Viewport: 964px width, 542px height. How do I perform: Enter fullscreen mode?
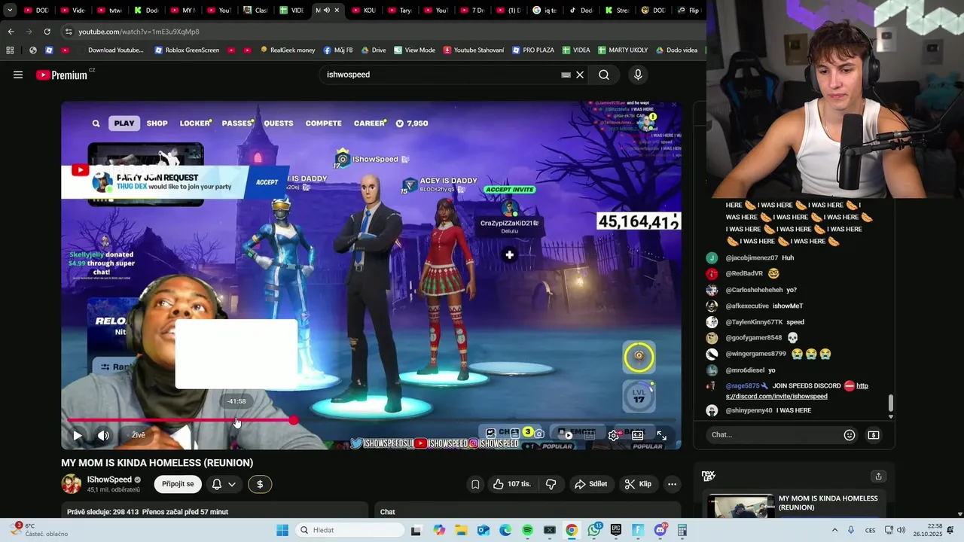(662, 435)
